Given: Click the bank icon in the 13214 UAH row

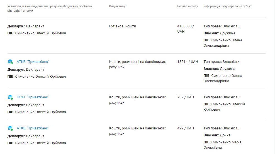Looking at the screenshot, I should pyautogui.click(x=10, y=62).
